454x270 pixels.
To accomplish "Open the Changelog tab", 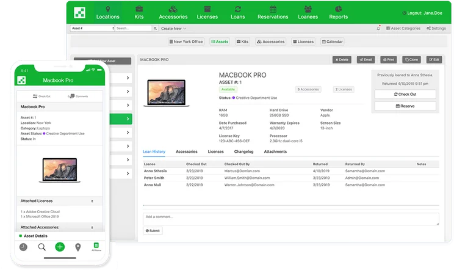I will [x=244, y=151].
